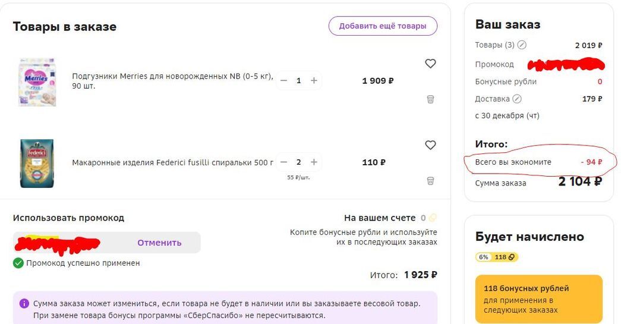
Task: Open Federici pasta product thumbnail
Action: tap(37, 163)
